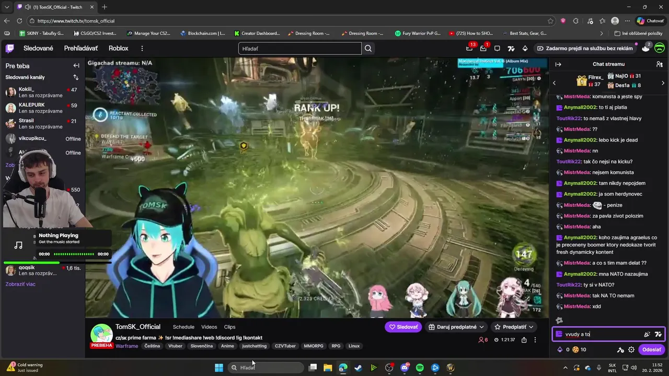
Task: Open chat settings gear icon
Action: click(x=631, y=350)
